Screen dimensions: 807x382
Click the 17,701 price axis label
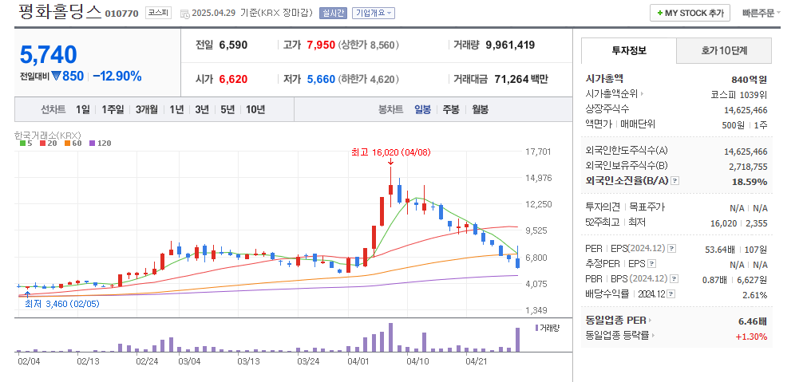coord(538,152)
